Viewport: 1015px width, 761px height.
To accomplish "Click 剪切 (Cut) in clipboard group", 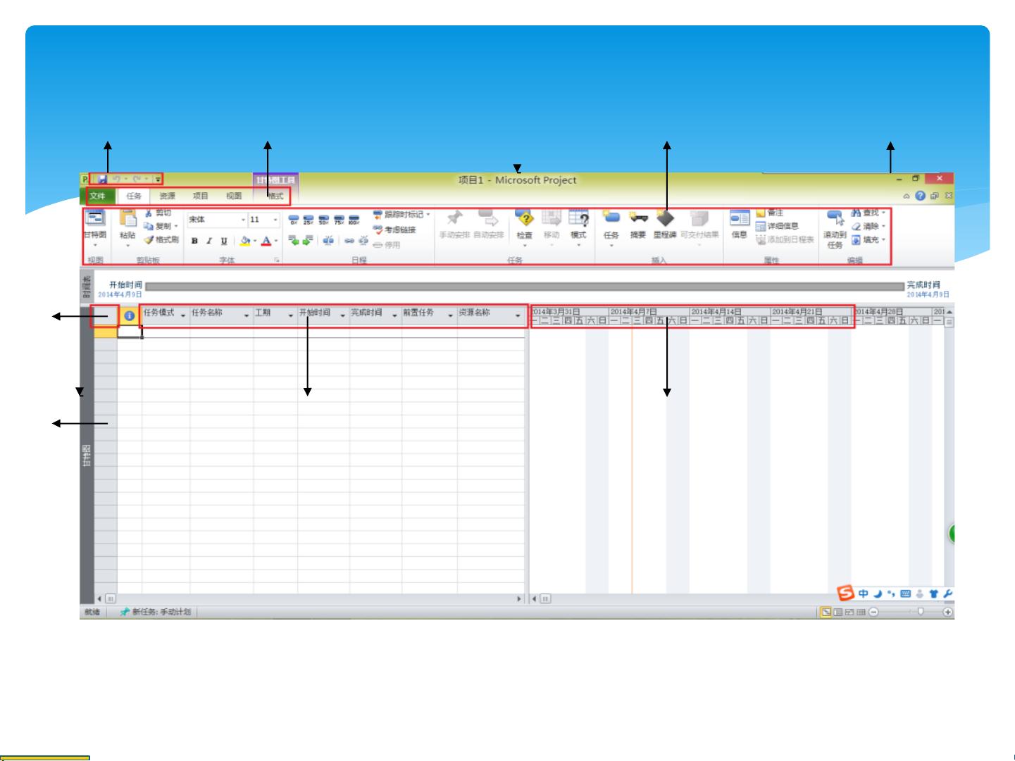I will (x=158, y=213).
